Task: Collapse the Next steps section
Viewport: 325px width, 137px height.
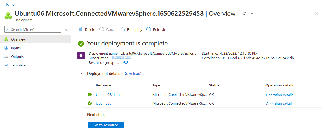Action: click(x=82, y=115)
